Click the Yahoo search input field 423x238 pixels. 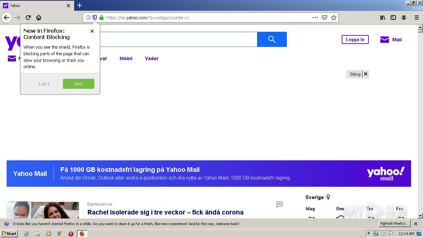[178, 39]
